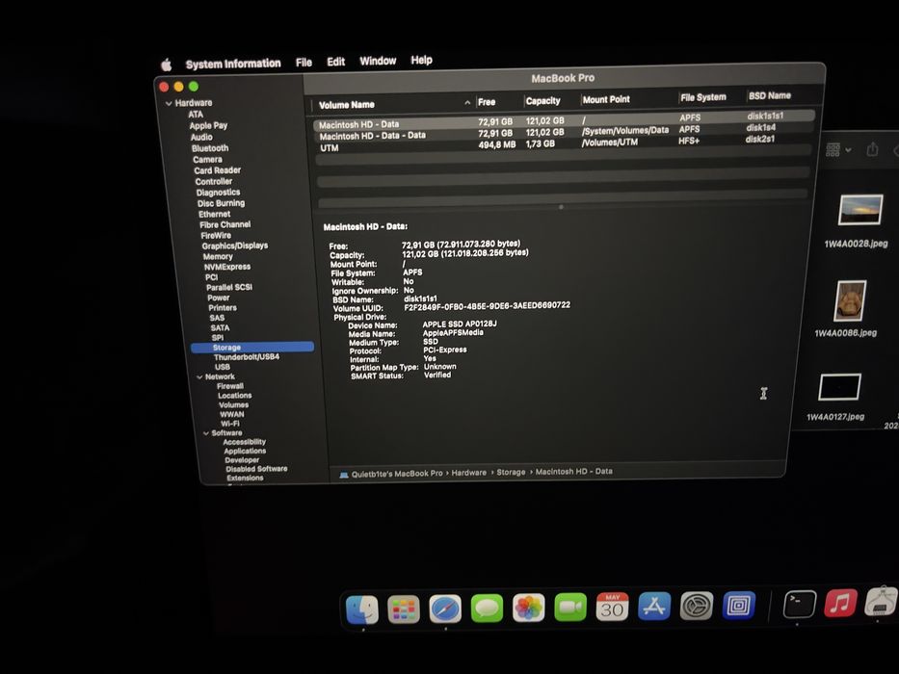The height and width of the screenshot is (674, 899).
Task: Sort by File System column header
Action: point(703,97)
